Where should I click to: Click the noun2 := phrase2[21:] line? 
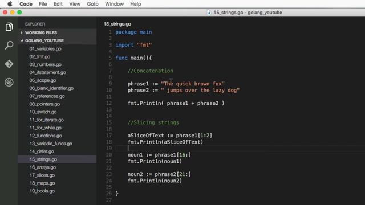click(x=159, y=174)
